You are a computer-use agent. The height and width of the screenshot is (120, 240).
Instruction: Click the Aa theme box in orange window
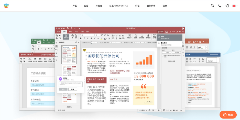coord(201,47)
